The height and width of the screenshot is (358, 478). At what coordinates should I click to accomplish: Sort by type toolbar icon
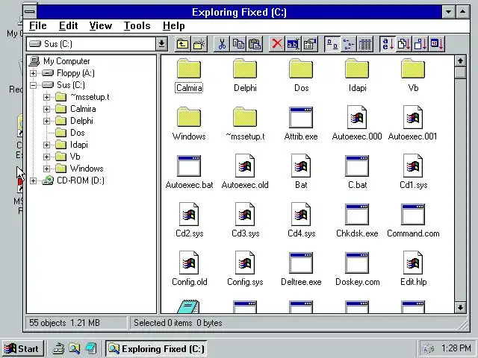point(404,44)
